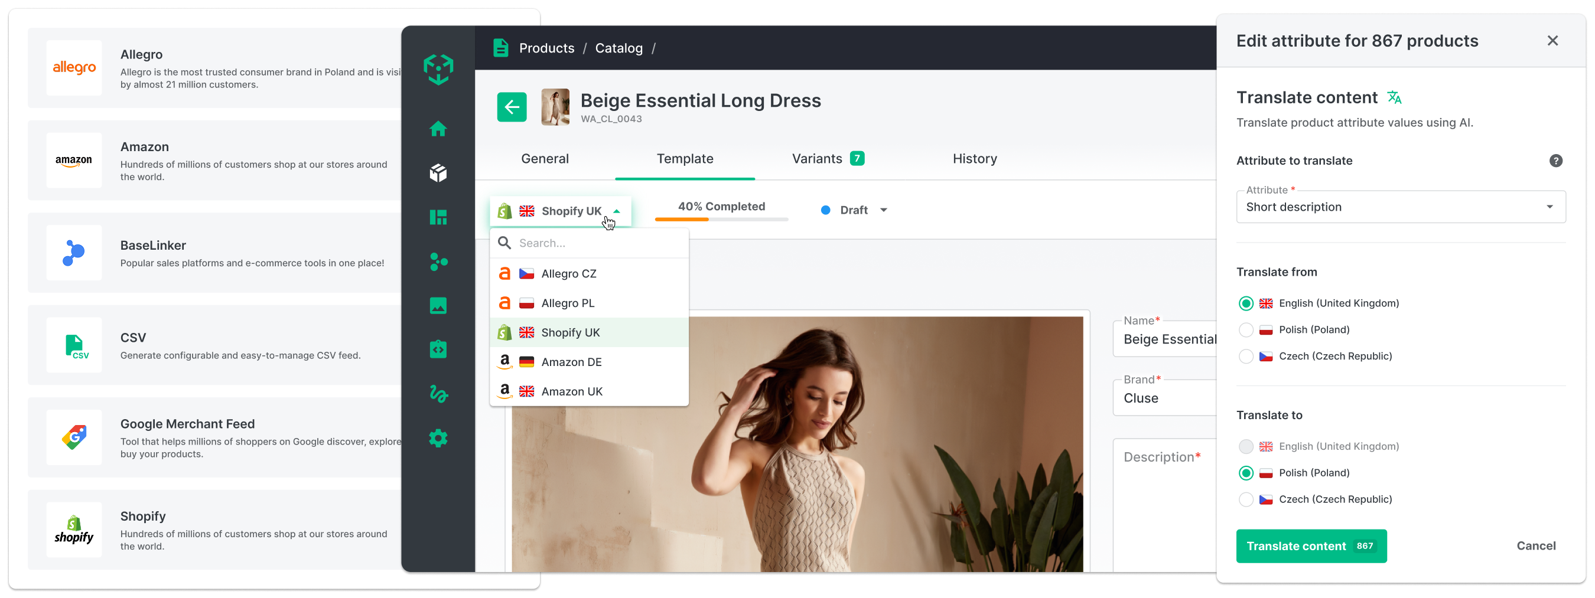1595x598 pixels.
Task: Click the Allegro icon beside Allegro CZ
Action: [x=504, y=273]
